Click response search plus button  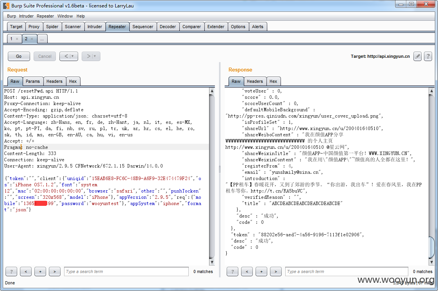click(261, 271)
